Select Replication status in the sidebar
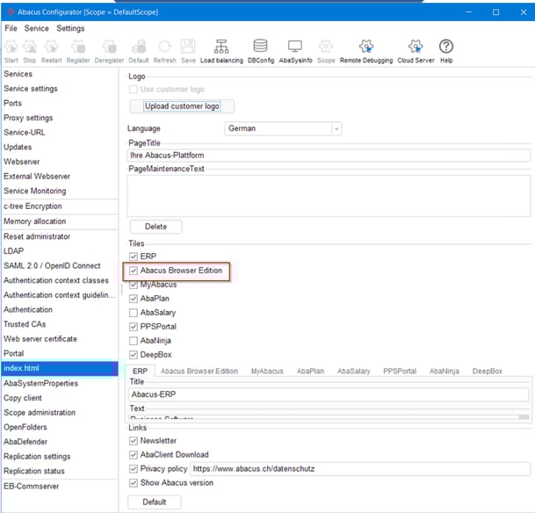This screenshot has width=535, height=513. (60, 471)
